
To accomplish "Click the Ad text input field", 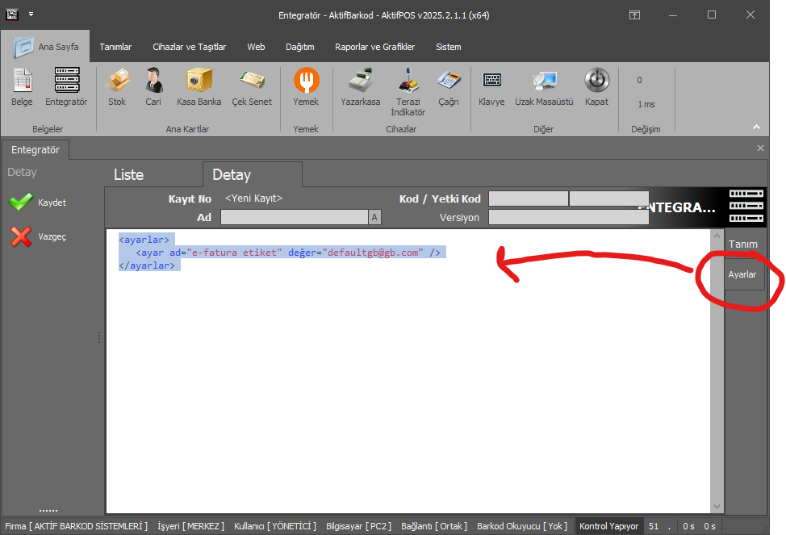I will pos(294,217).
